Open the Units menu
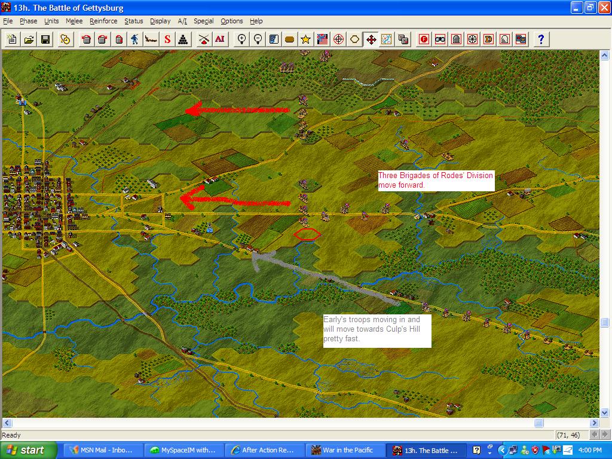The width and height of the screenshot is (612, 459). pyautogui.click(x=51, y=21)
